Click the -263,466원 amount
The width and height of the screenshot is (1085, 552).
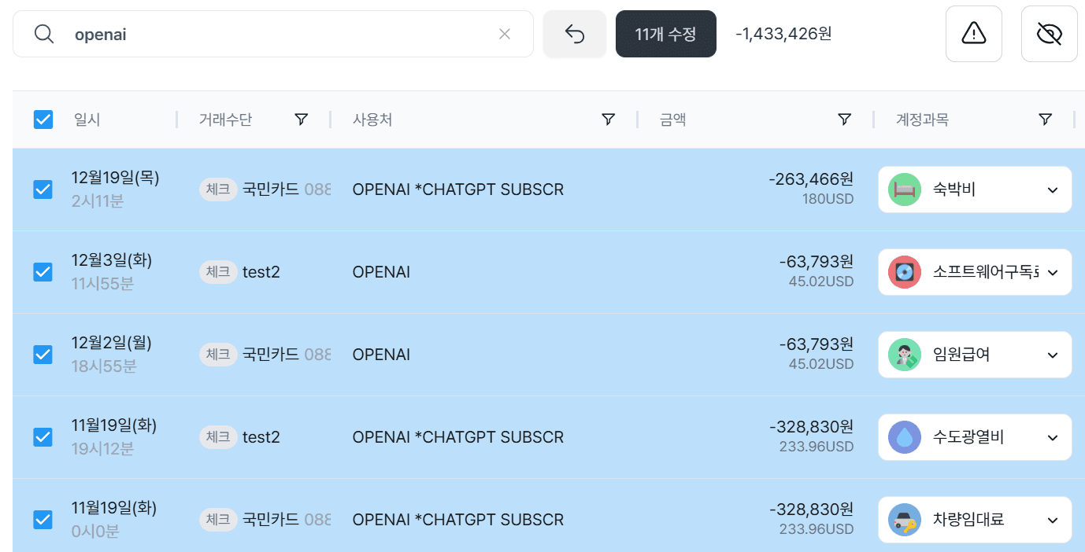(x=811, y=179)
